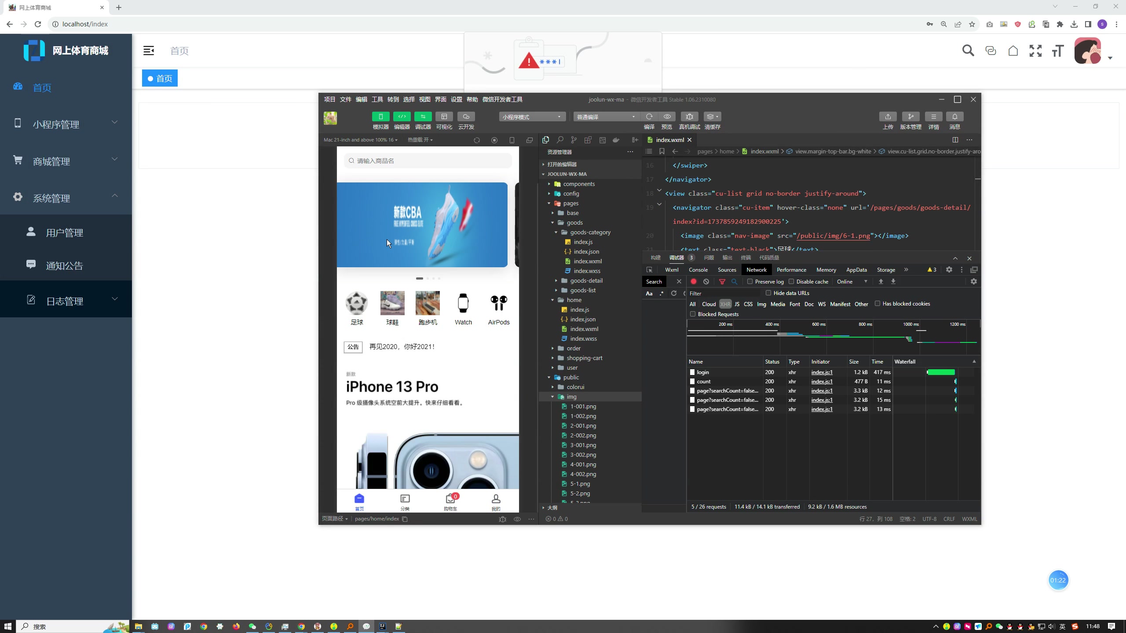Image resolution: width=1126 pixels, height=633 pixels.
Task: Open Windows Start button
Action: pyautogui.click(x=7, y=626)
